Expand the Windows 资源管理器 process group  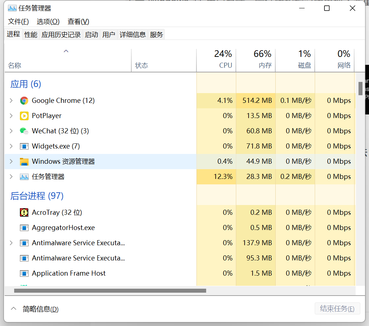coord(11,161)
